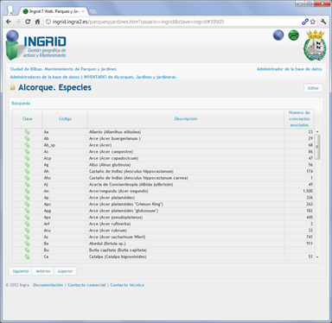The height and width of the screenshot is (323, 332).
Task: Click the Anterior button
Action: click(43, 271)
